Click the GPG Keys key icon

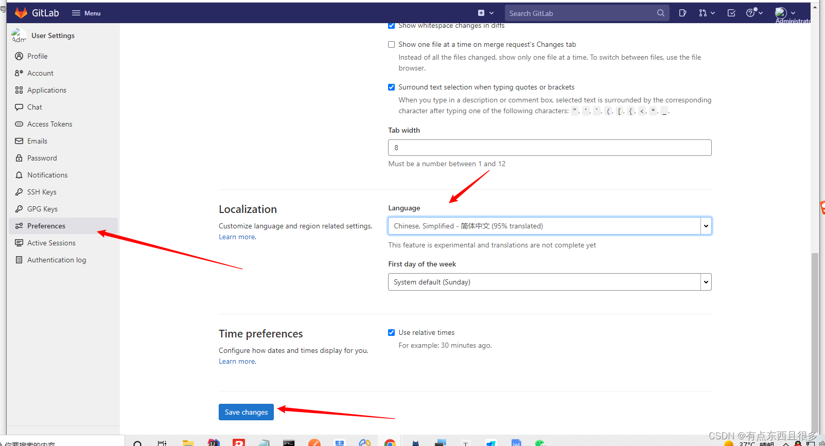pos(19,209)
